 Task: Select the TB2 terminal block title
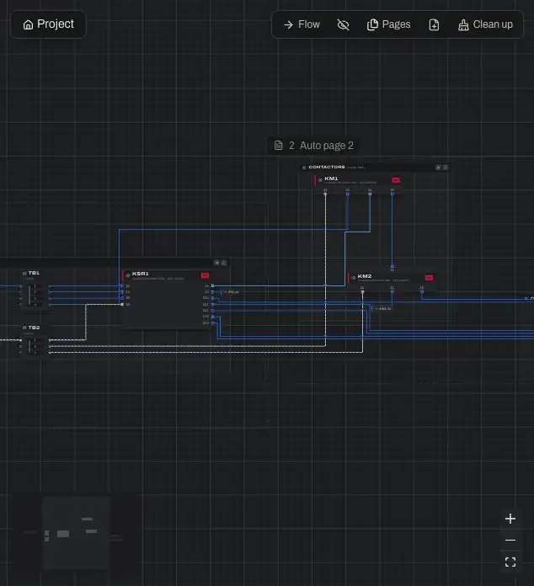pos(34,328)
